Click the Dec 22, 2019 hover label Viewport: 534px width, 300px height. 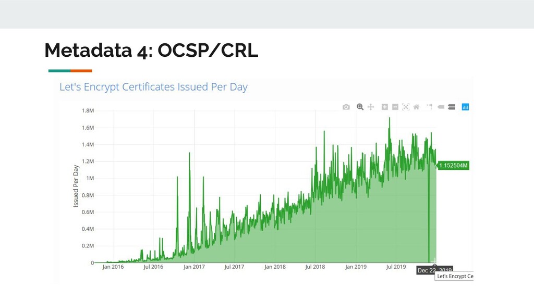point(435,270)
